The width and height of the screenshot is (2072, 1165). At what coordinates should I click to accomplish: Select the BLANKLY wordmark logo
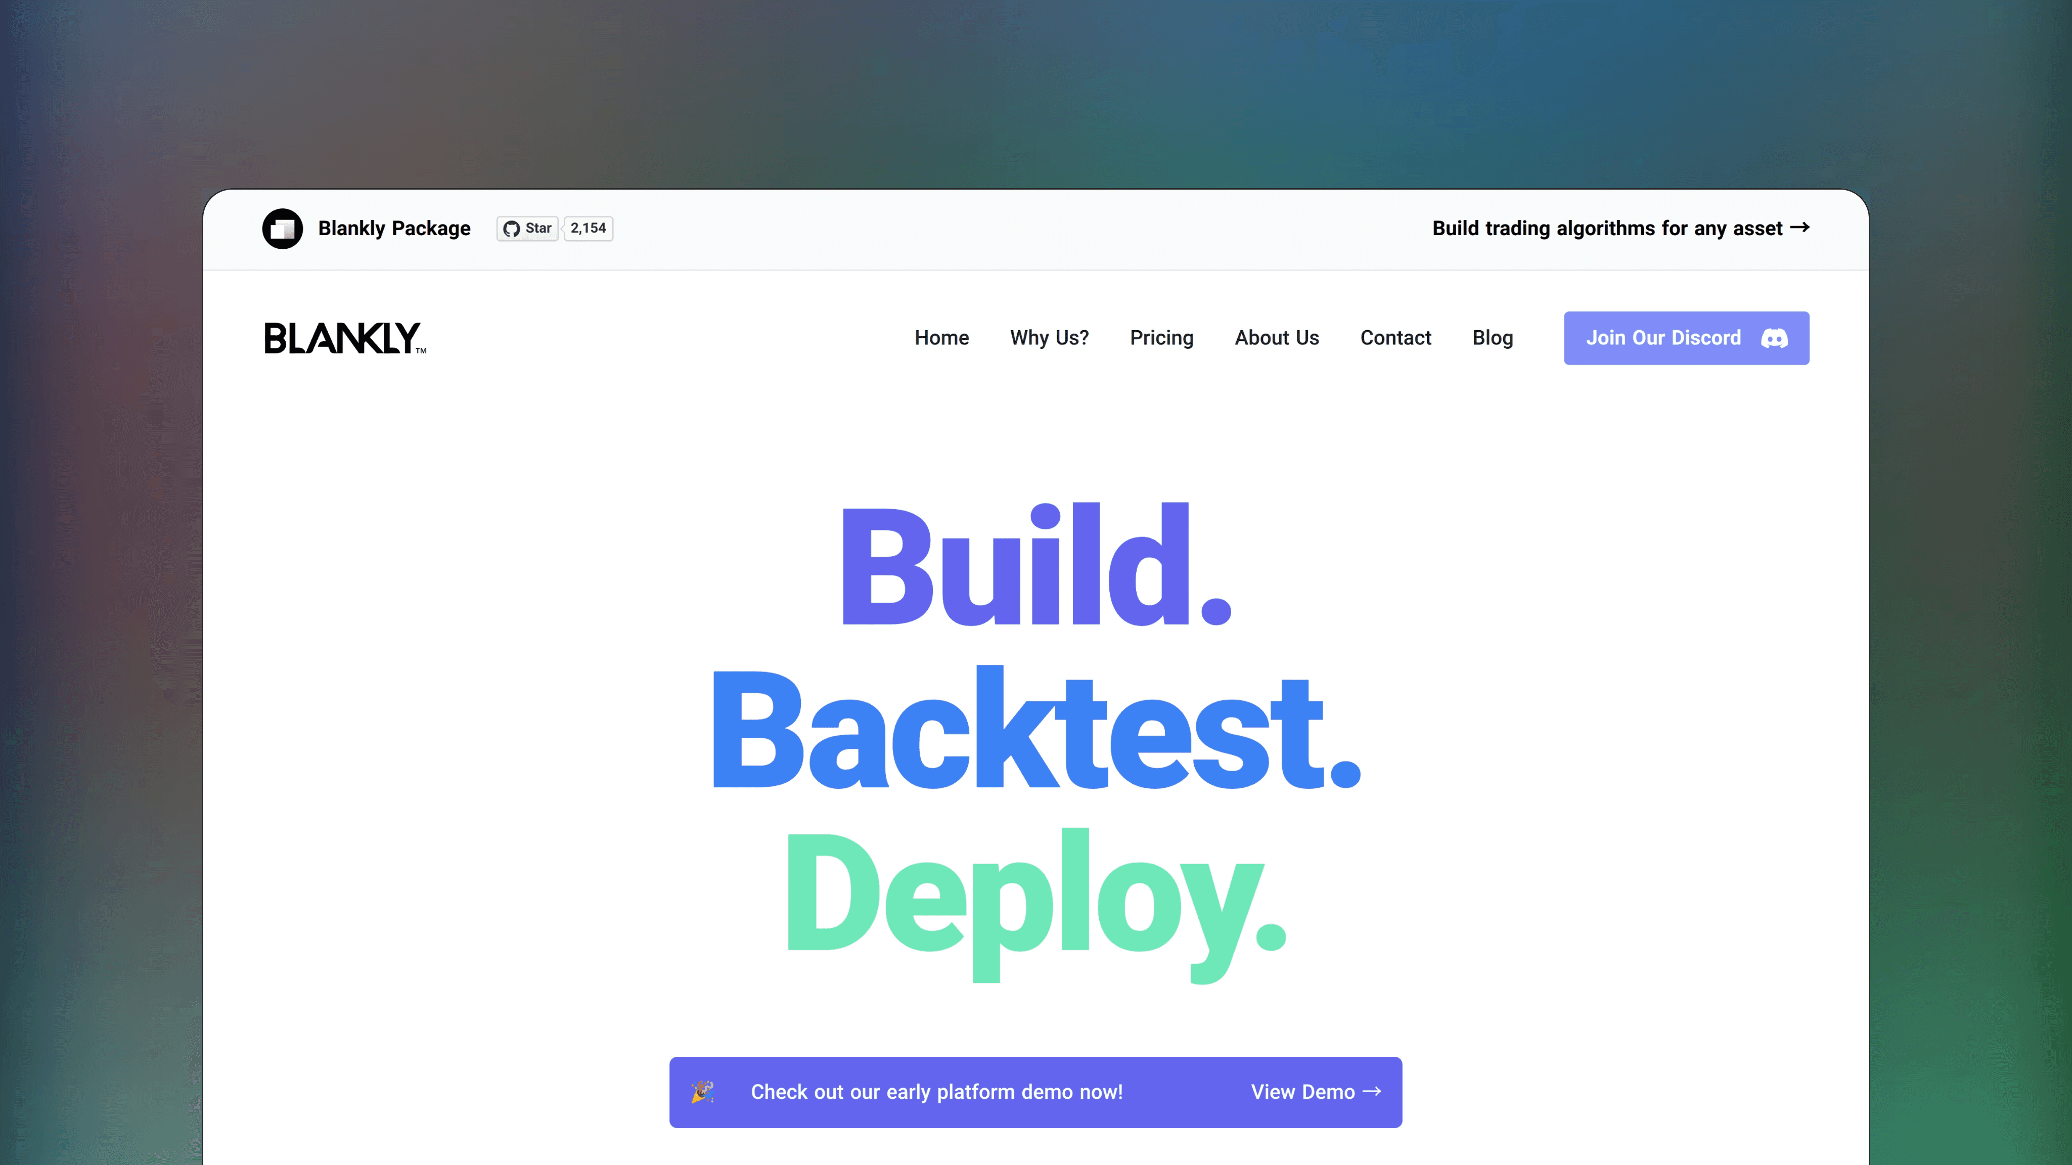[344, 338]
